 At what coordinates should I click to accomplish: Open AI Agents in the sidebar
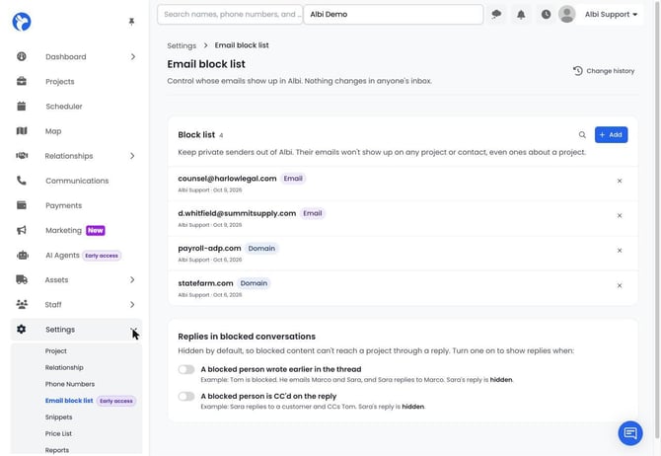[x=62, y=256]
